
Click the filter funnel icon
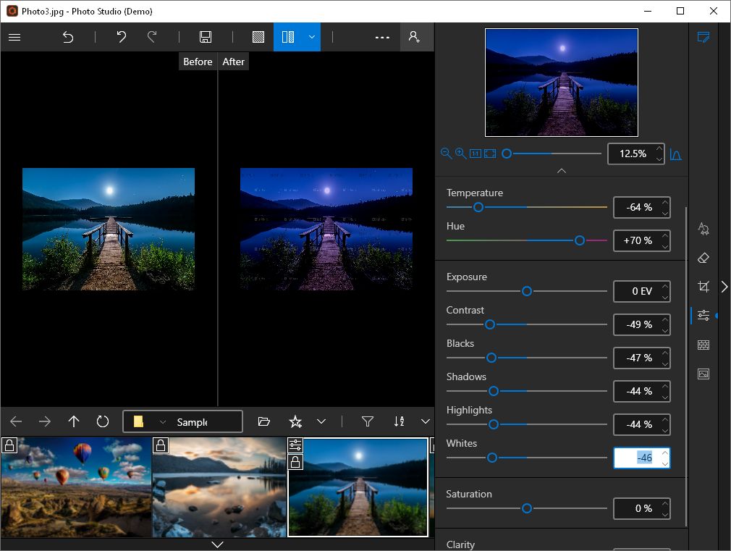pyautogui.click(x=368, y=421)
